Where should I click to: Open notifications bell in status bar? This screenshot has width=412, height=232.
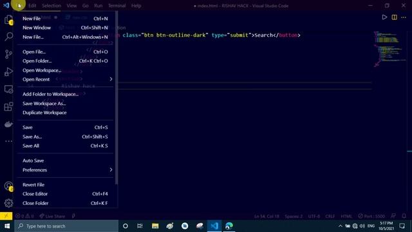[x=404, y=216]
